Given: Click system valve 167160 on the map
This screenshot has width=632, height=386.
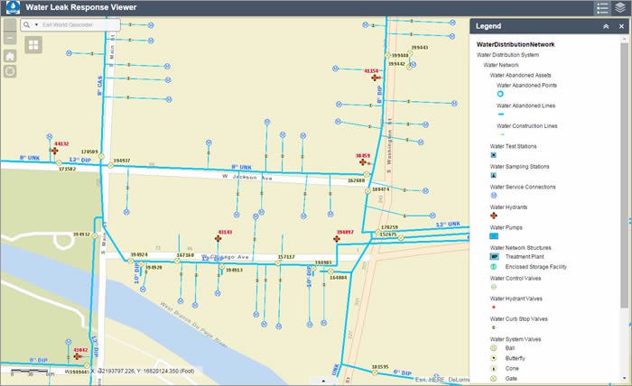Looking at the screenshot, I should 177,262.
